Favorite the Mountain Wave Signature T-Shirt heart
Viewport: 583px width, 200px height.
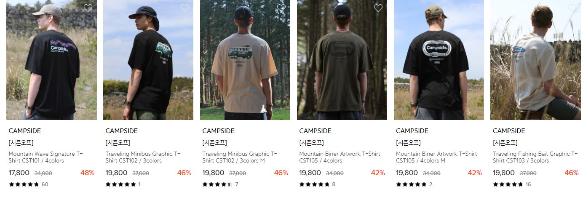(88, 8)
